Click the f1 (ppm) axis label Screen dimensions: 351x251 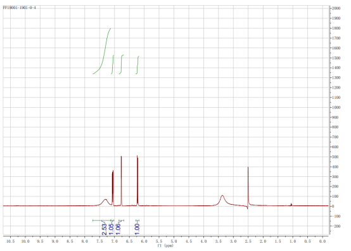[165, 246]
